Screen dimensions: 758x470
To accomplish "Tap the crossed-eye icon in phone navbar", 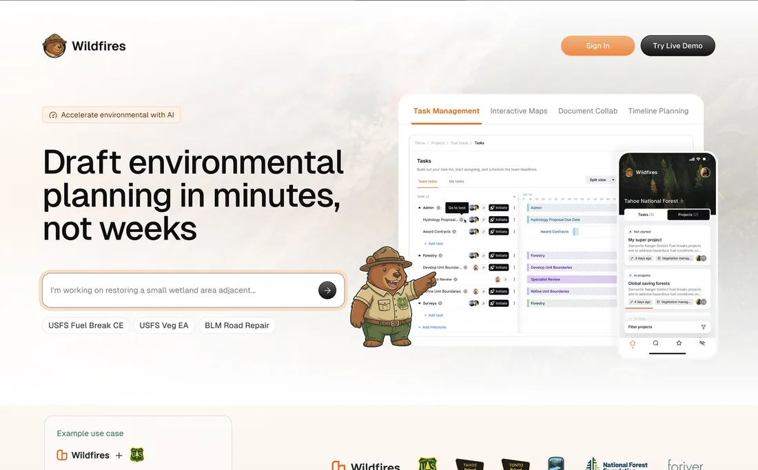I will point(702,343).
